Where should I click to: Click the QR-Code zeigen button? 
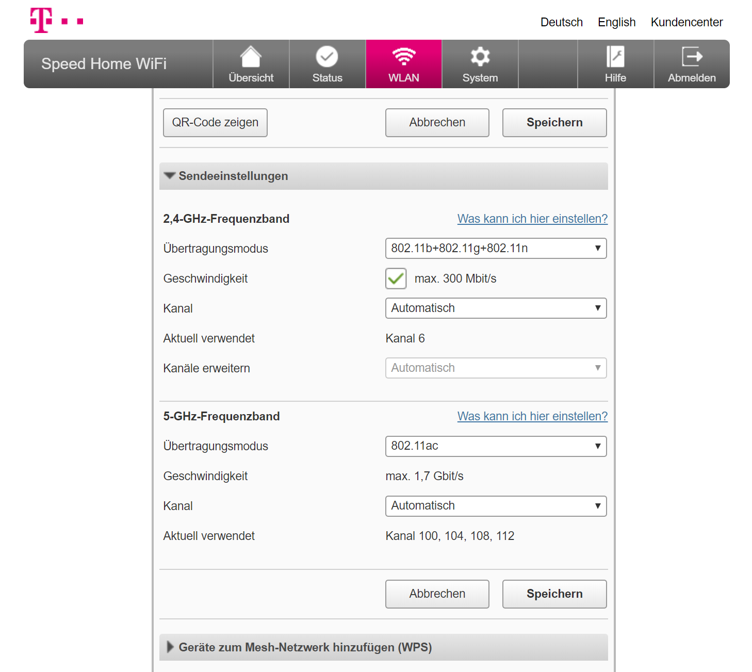click(x=215, y=123)
